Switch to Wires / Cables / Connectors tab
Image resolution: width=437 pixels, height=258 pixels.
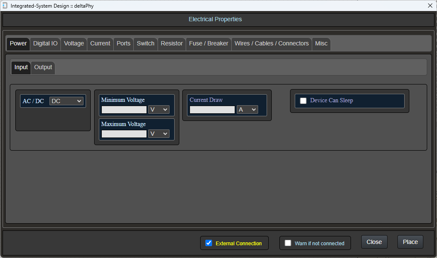tap(271, 43)
